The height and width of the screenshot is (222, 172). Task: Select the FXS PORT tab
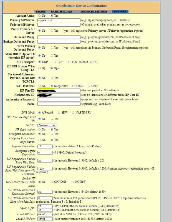click(x=120, y=11)
